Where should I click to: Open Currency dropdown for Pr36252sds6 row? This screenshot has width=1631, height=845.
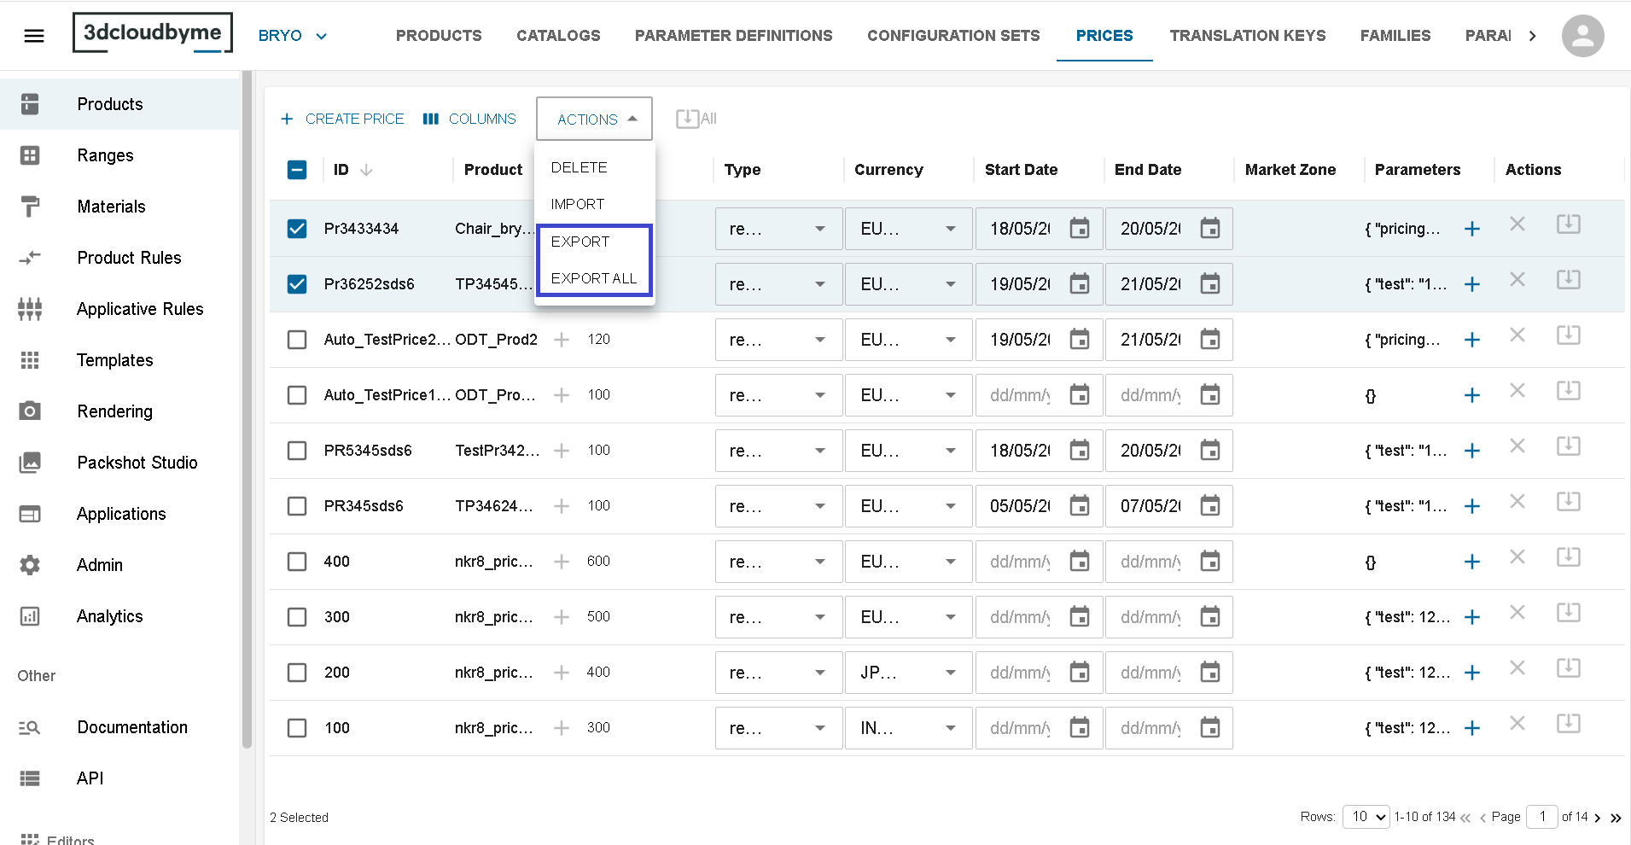coord(909,284)
